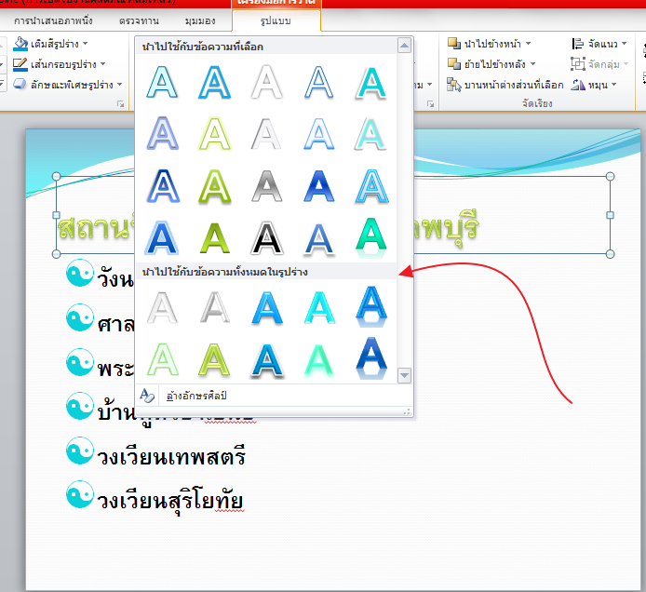646x592 pixels.
Task: Click the bullet text วงเวียนสุริโยทัย
Action: click(170, 500)
